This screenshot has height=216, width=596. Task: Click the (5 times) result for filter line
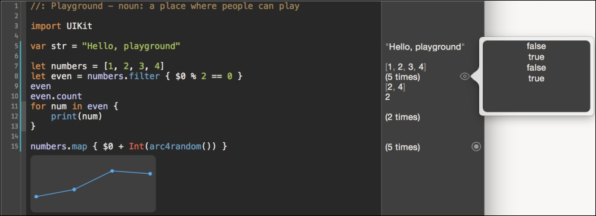(402, 77)
